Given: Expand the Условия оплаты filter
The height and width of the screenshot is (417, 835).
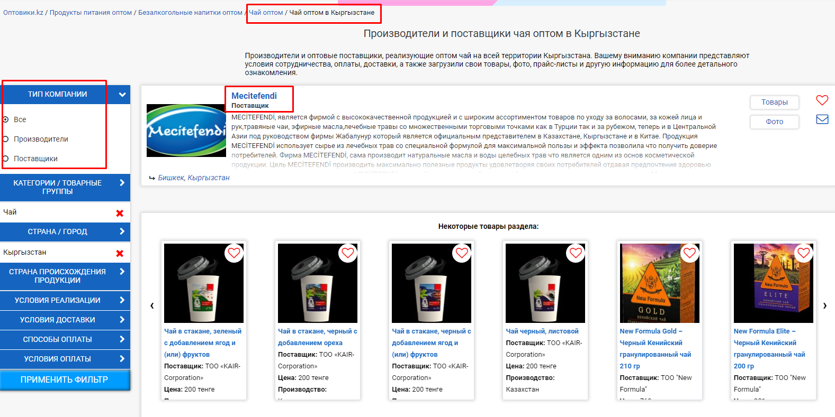Looking at the screenshot, I should click(x=65, y=359).
